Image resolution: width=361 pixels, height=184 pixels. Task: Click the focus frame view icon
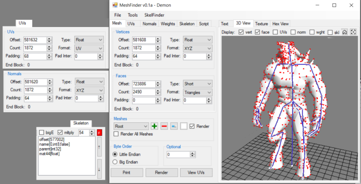353,32
